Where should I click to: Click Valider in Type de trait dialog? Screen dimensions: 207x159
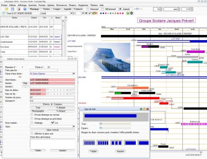(x=94, y=151)
